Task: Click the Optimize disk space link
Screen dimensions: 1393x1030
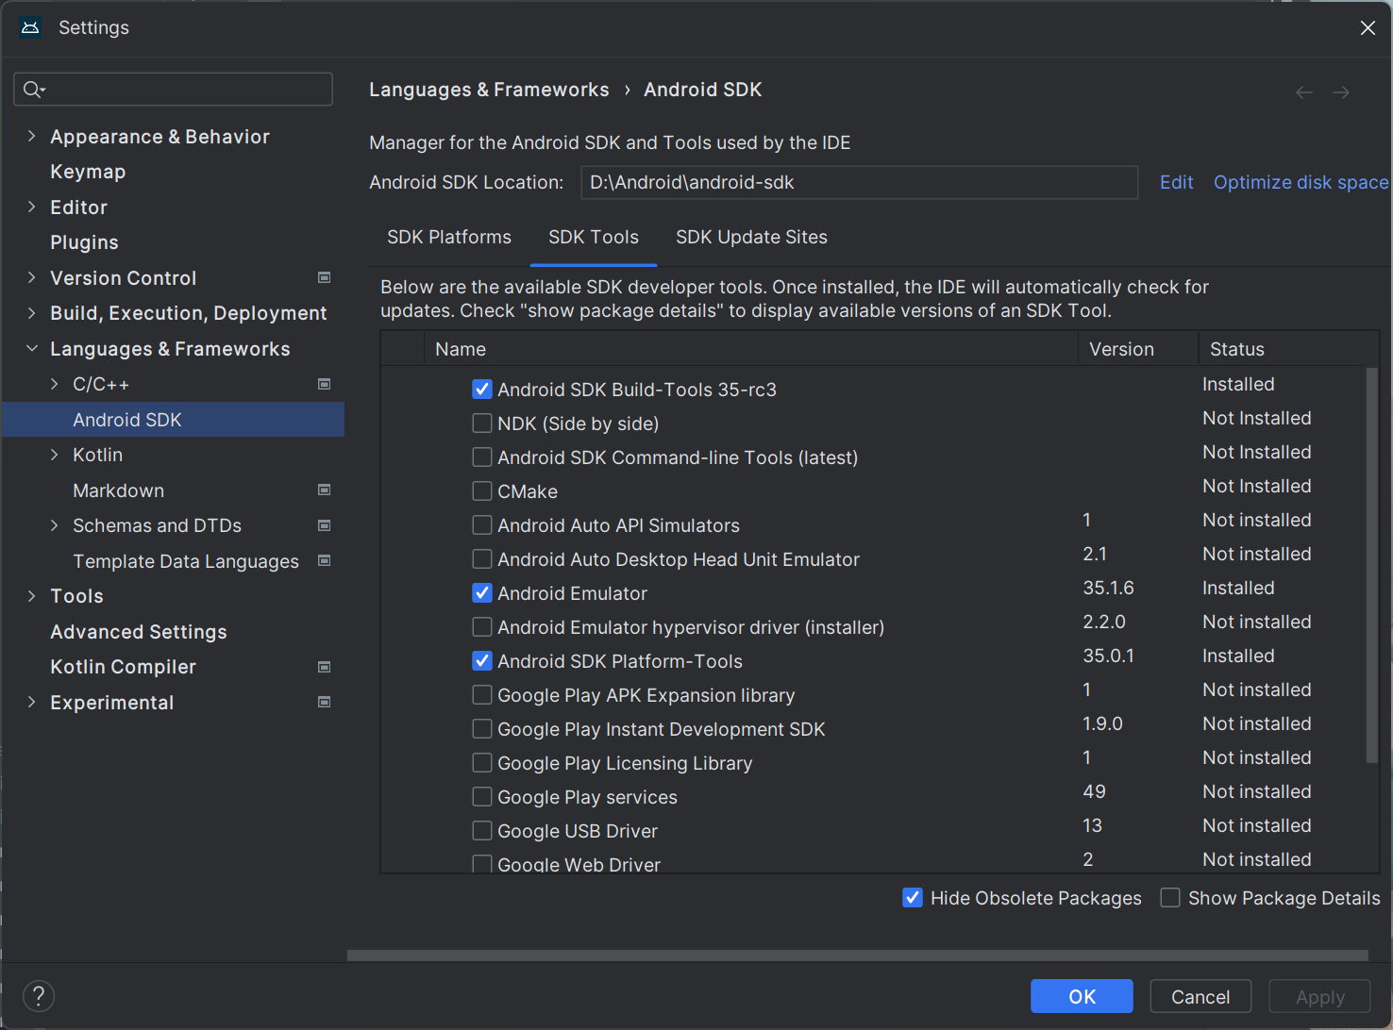Action: coord(1300,182)
